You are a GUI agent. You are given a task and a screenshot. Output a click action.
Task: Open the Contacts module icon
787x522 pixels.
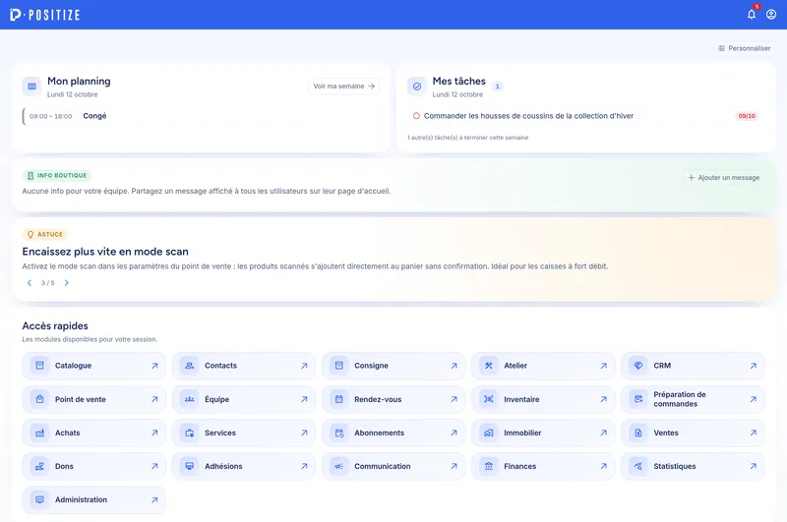[189, 366]
